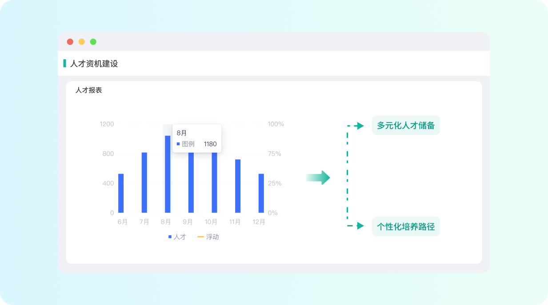548x305 pixels.
Task: Toggle the 浮动 legend entry
Action: click(208, 237)
